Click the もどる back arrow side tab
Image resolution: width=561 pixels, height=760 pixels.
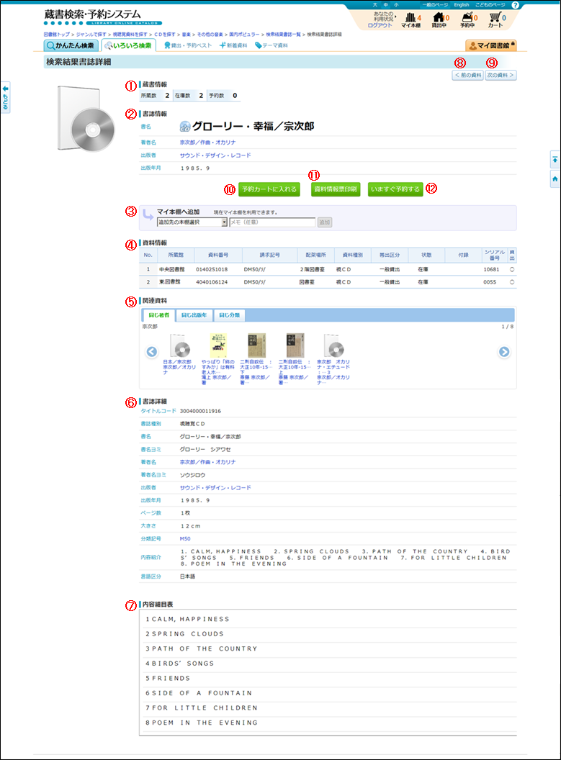coord(5,97)
